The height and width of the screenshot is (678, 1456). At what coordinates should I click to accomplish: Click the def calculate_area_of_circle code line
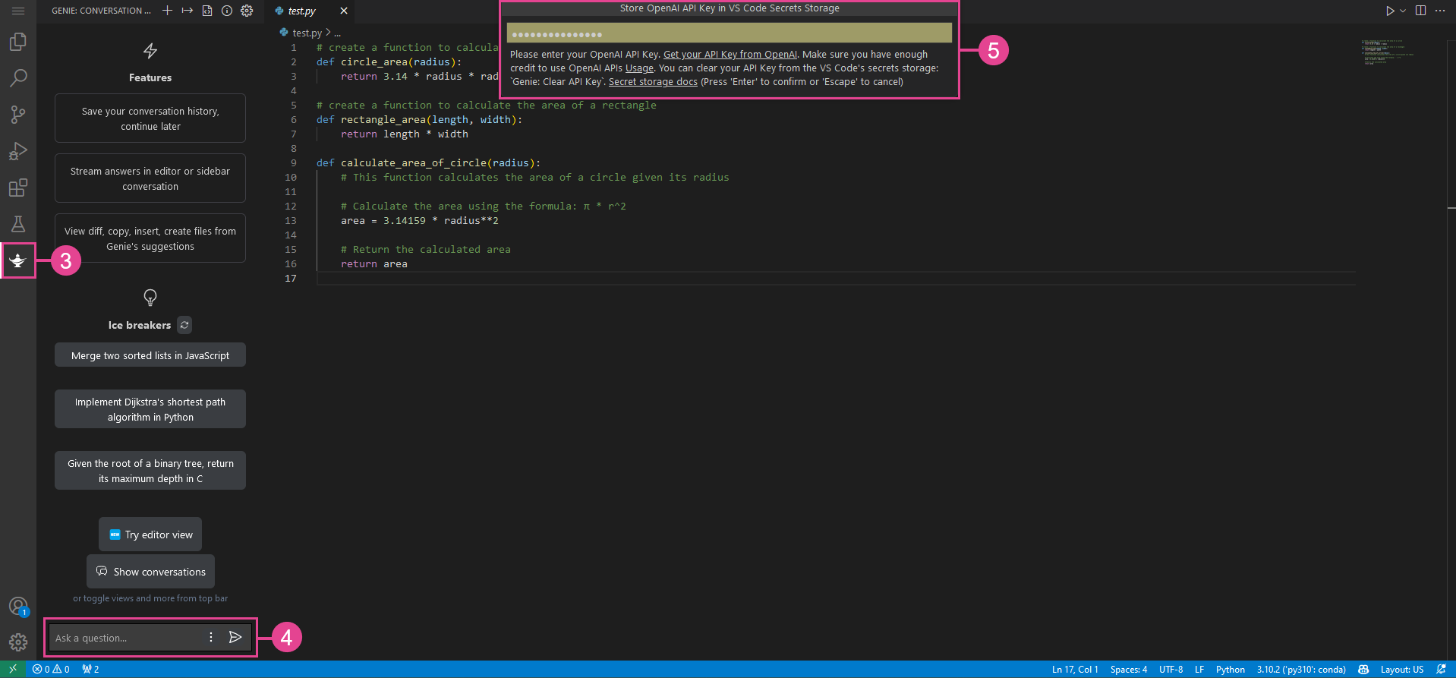point(428,162)
